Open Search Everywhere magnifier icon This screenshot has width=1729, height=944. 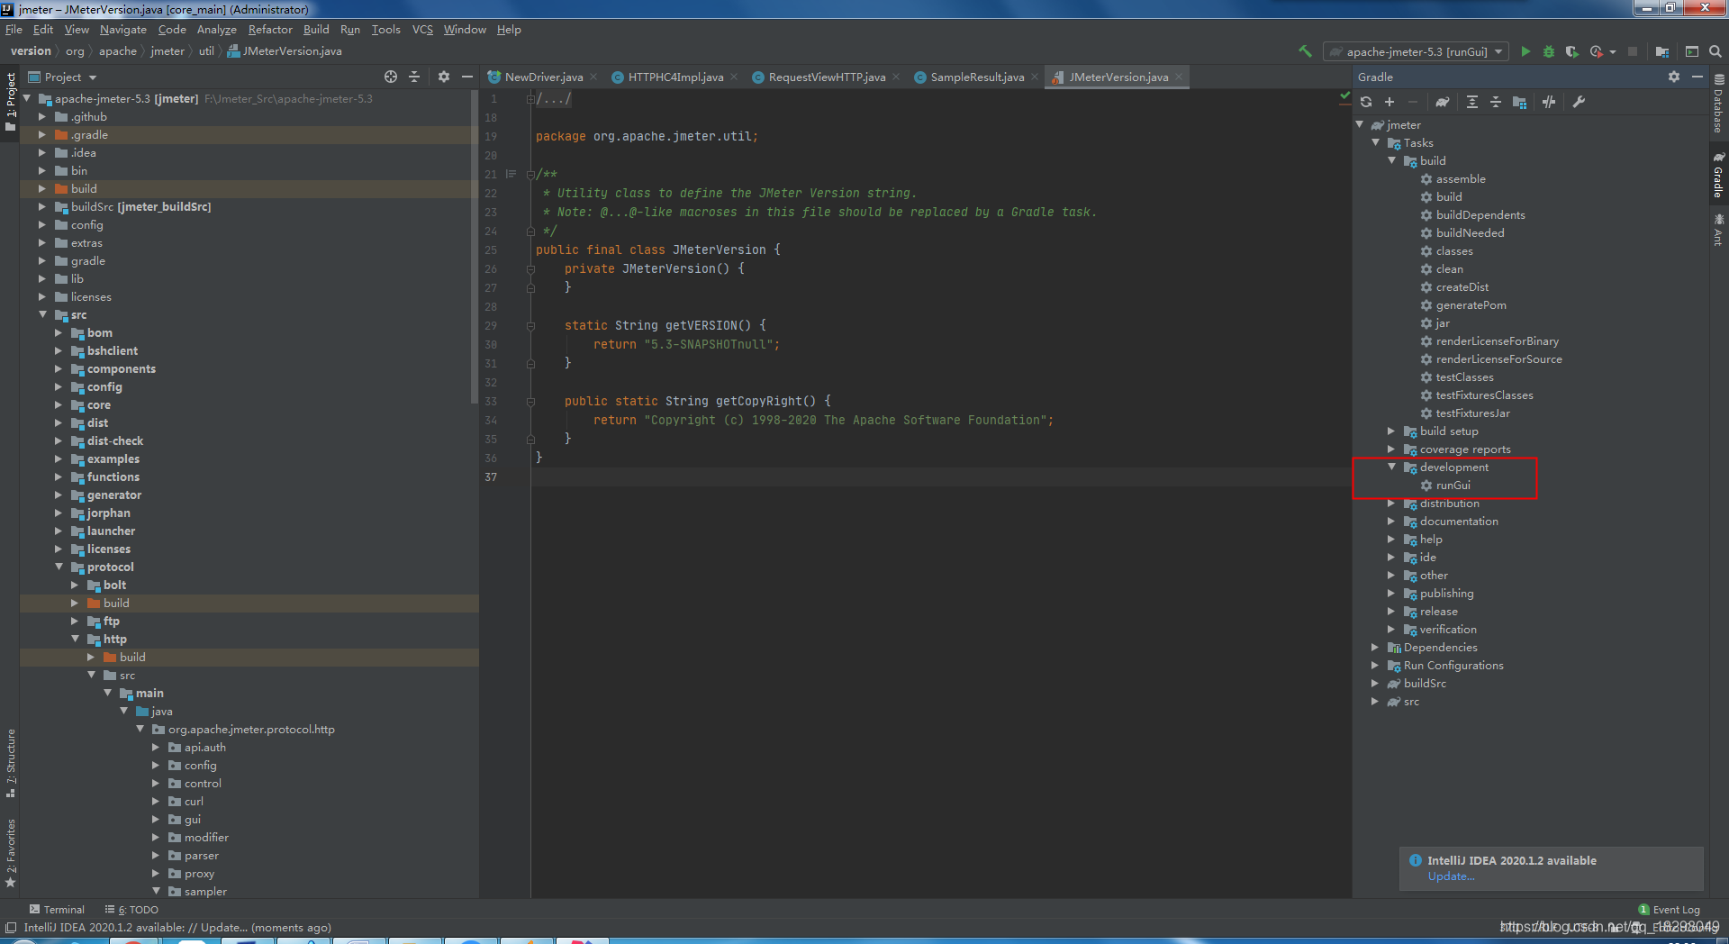coord(1715,51)
